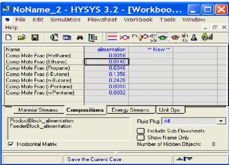Open the Tools menu

tap(167, 19)
